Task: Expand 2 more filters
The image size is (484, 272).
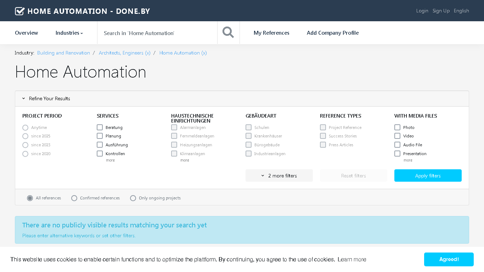Action: (x=279, y=176)
